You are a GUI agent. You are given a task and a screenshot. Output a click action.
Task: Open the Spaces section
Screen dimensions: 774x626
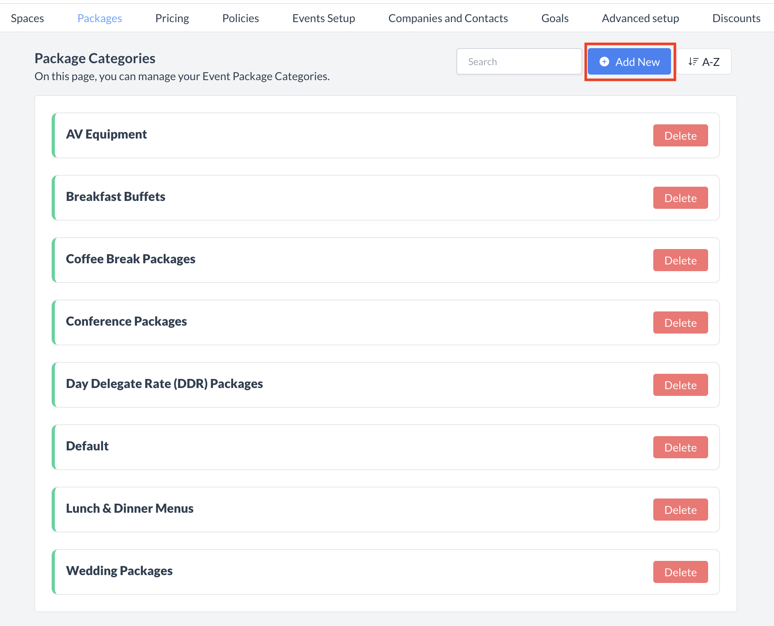(27, 18)
